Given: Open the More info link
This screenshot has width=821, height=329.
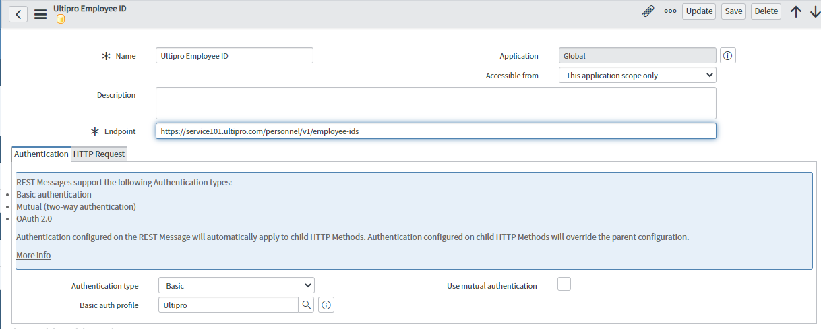Looking at the screenshot, I should tap(33, 256).
